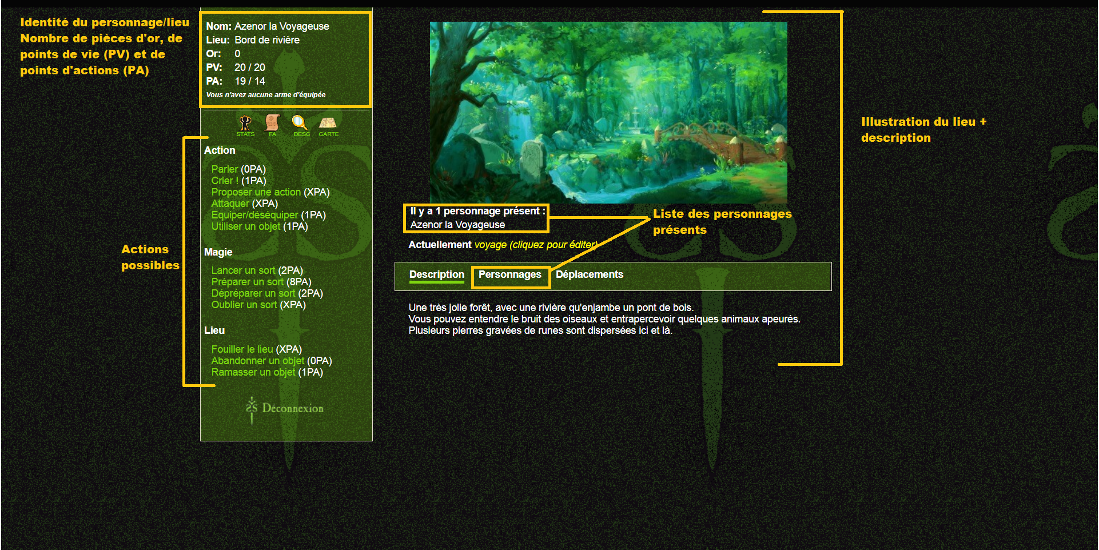Select Dépréparer un sort
Screen dimensions: 1099x550
tap(253, 293)
